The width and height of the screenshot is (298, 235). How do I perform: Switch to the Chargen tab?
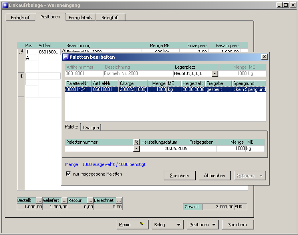tap(91, 128)
